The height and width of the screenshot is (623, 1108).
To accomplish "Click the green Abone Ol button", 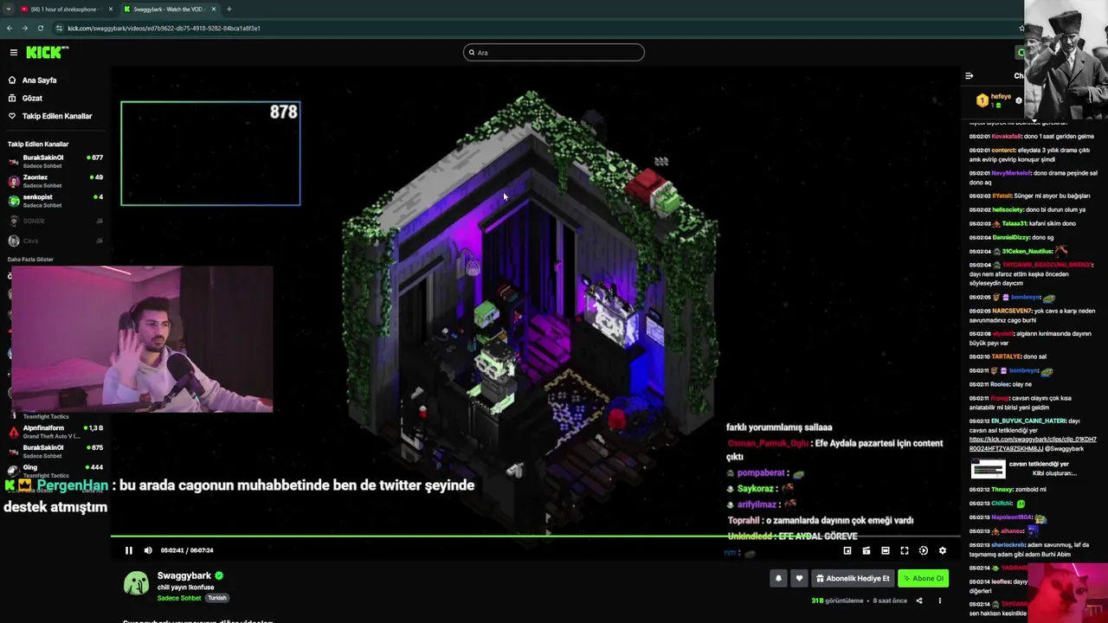I will 923,578.
